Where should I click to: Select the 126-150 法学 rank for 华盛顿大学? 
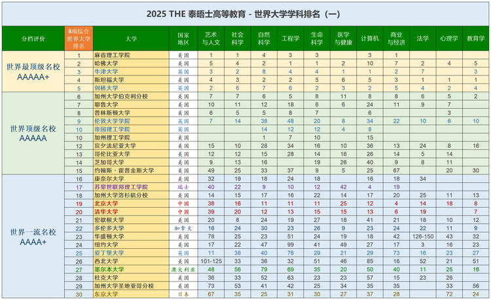pos(423,236)
